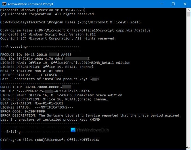191x150 pixels.
Task: Maximize the Command Prompt window
Action: 173,4
